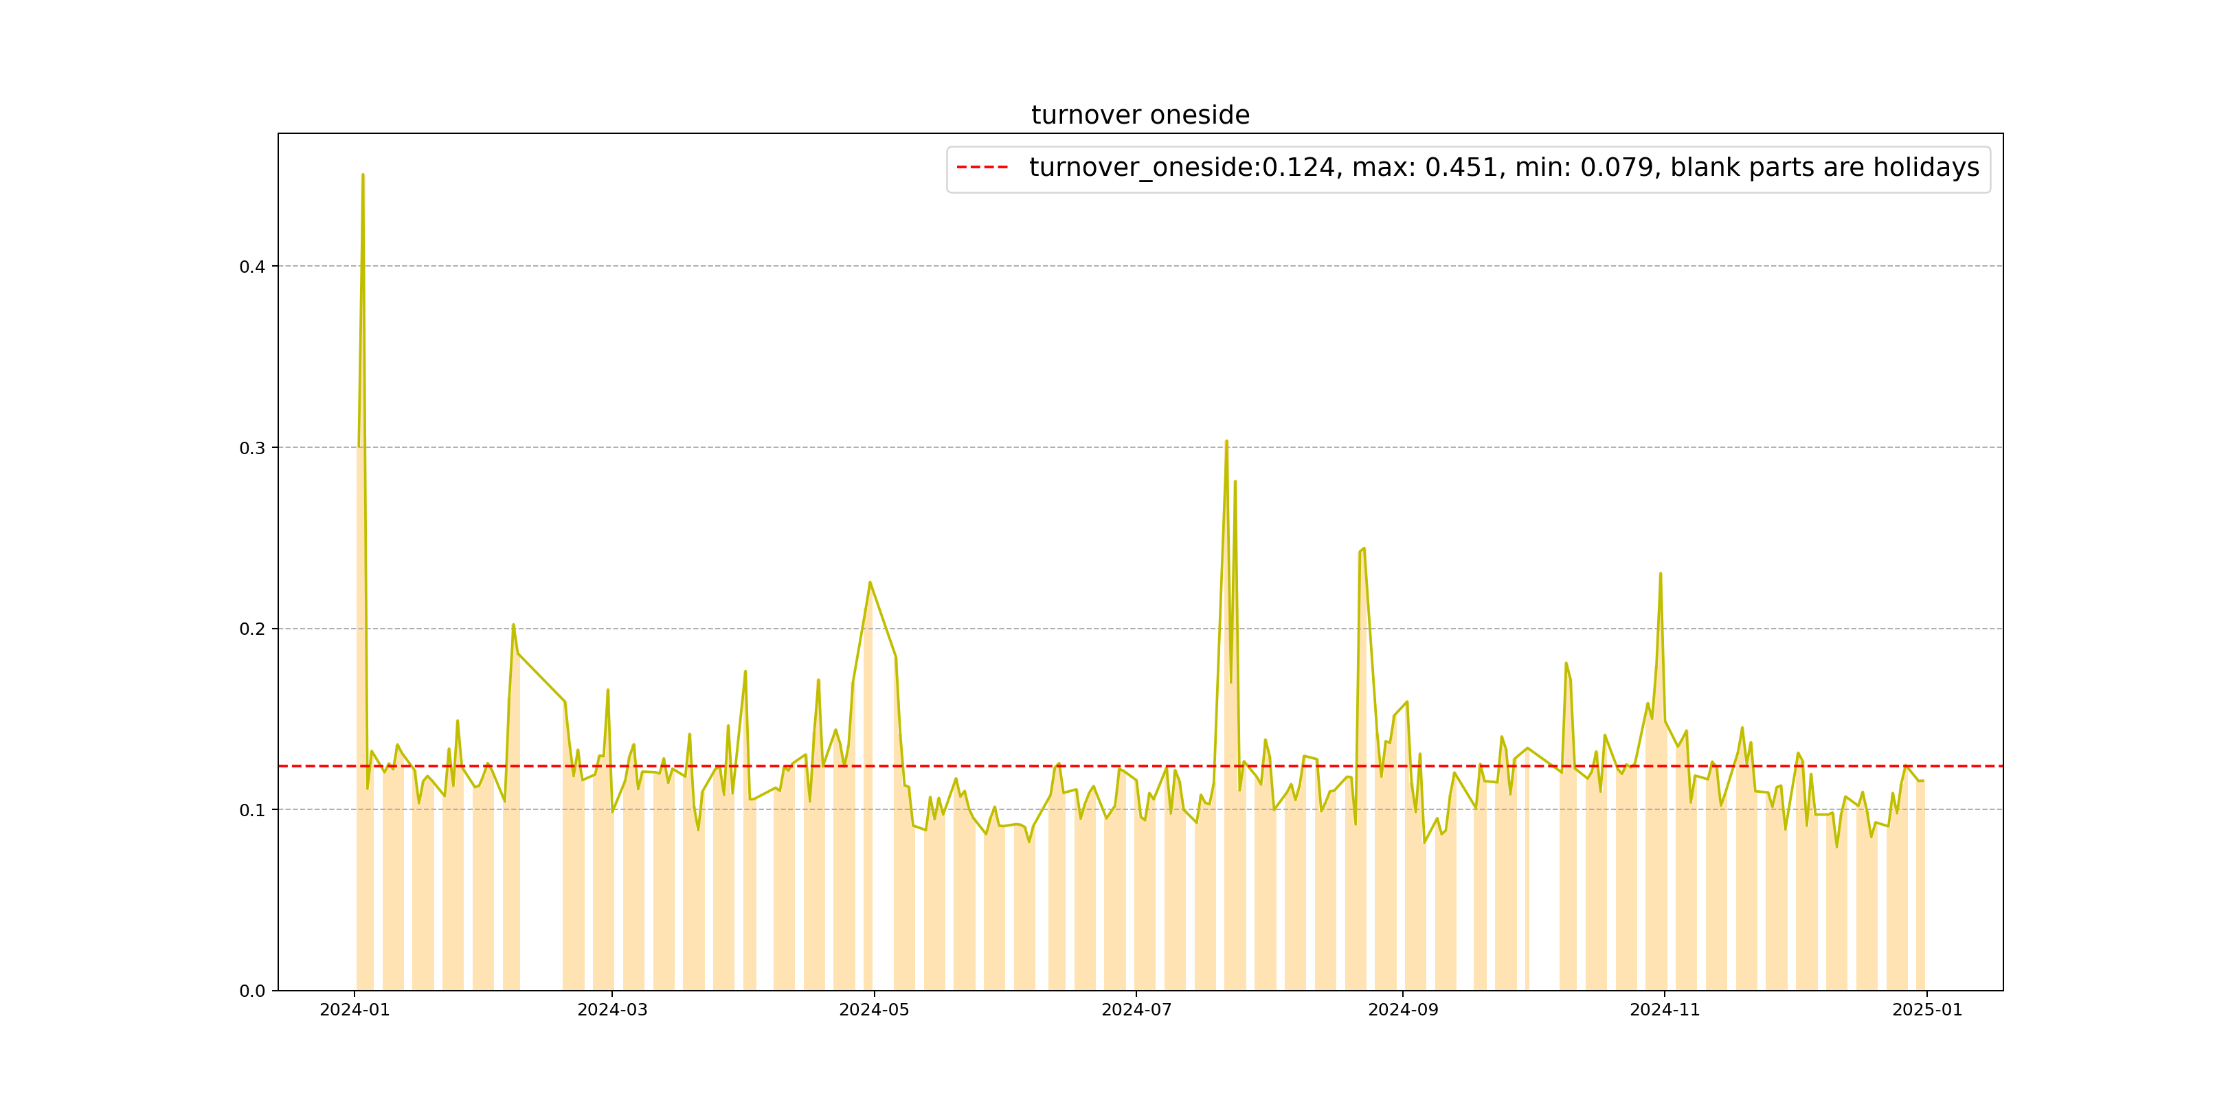Select the 2024-03 x-axis date label

[x=611, y=1010]
